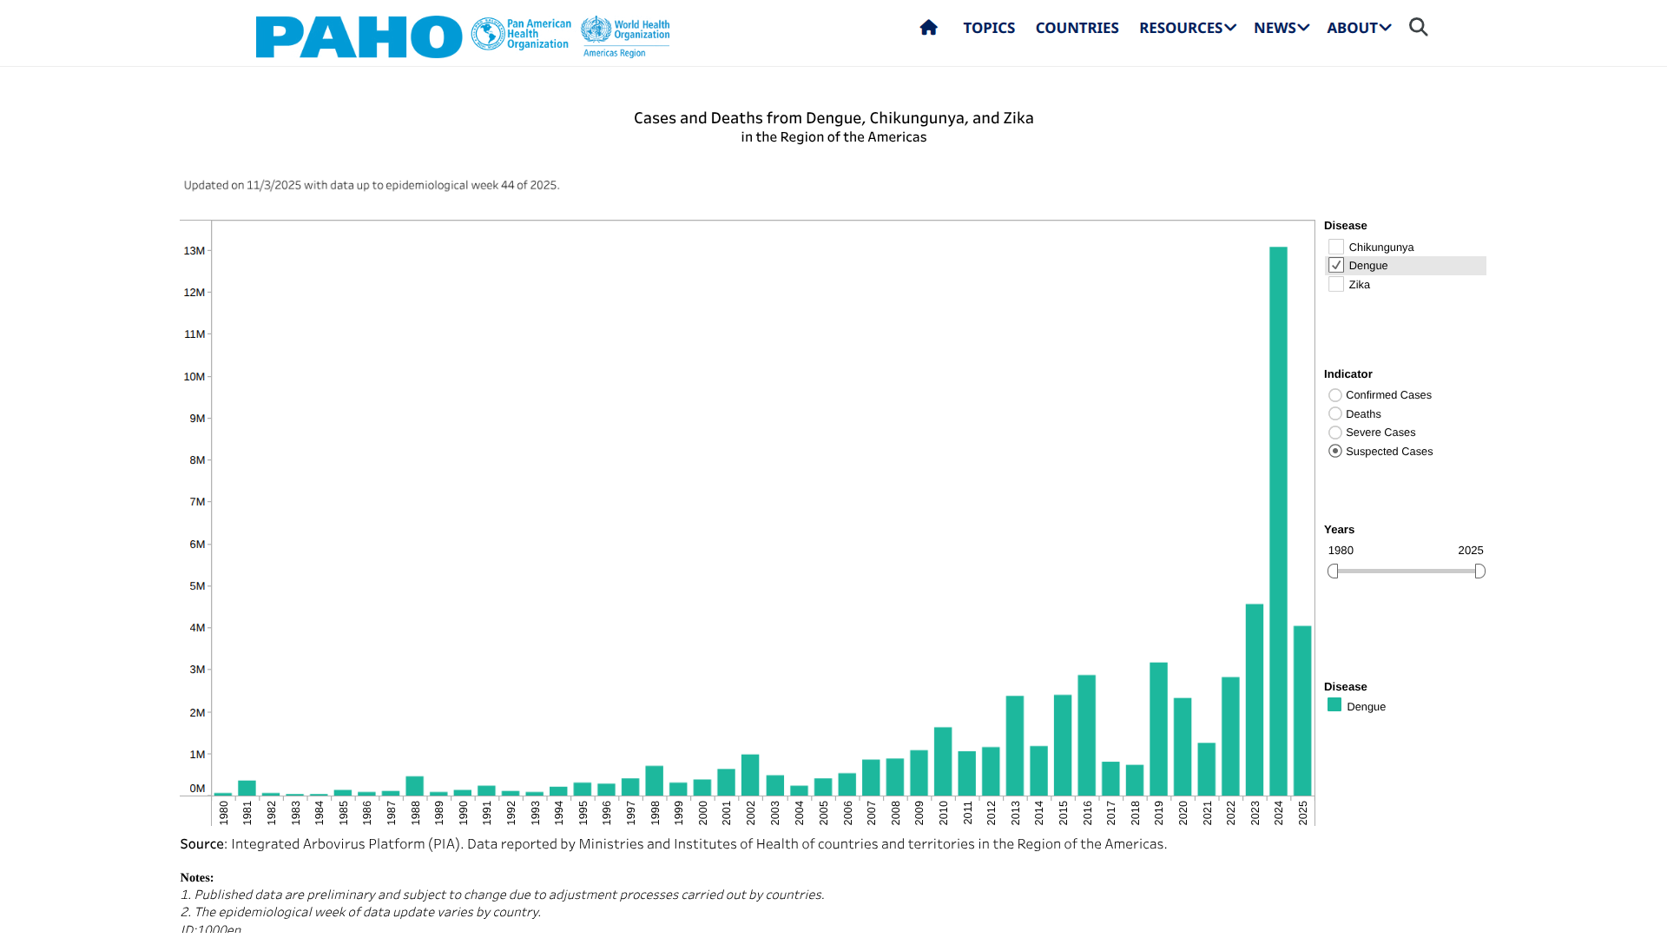Choose the Deaths indicator option

[1335, 414]
